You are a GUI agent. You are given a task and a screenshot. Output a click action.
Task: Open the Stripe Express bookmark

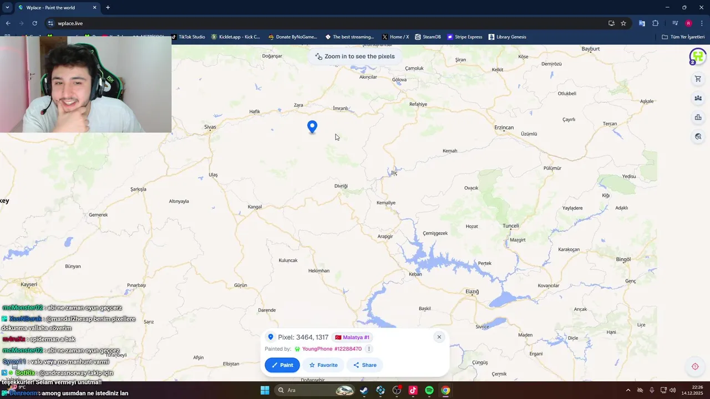[x=464, y=37]
